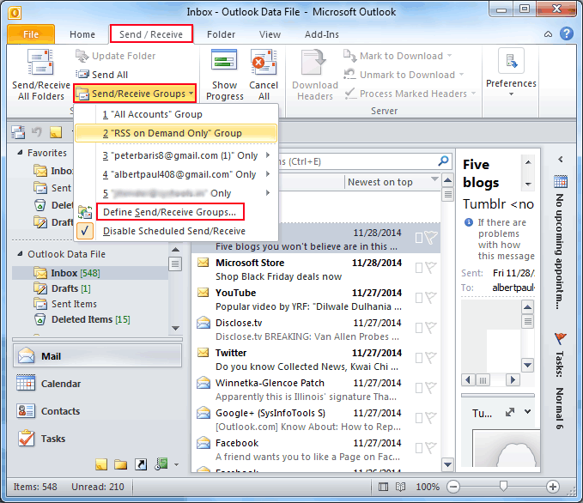Screen dimensions: 583x503
Task: Expand albertpaul408@gmail.com Only submenu
Action: point(268,174)
